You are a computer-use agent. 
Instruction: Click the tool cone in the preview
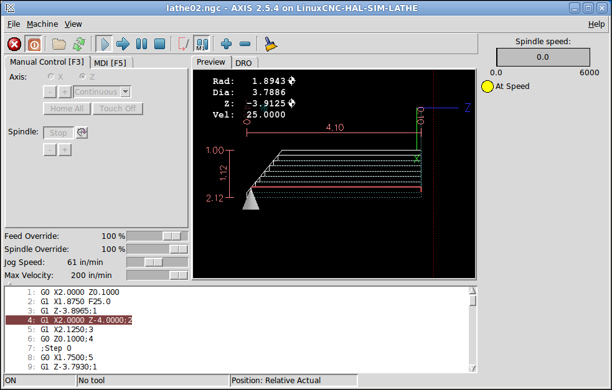[x=250, y=200]
